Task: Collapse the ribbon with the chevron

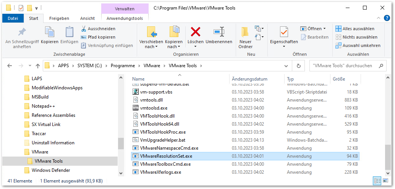Action: click(379, 18)
